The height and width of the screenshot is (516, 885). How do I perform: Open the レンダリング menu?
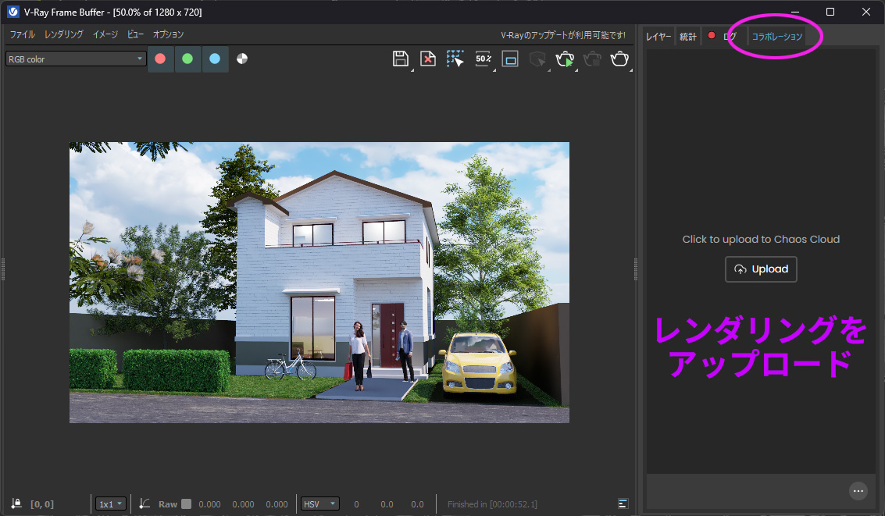click(x=63, y=34)
